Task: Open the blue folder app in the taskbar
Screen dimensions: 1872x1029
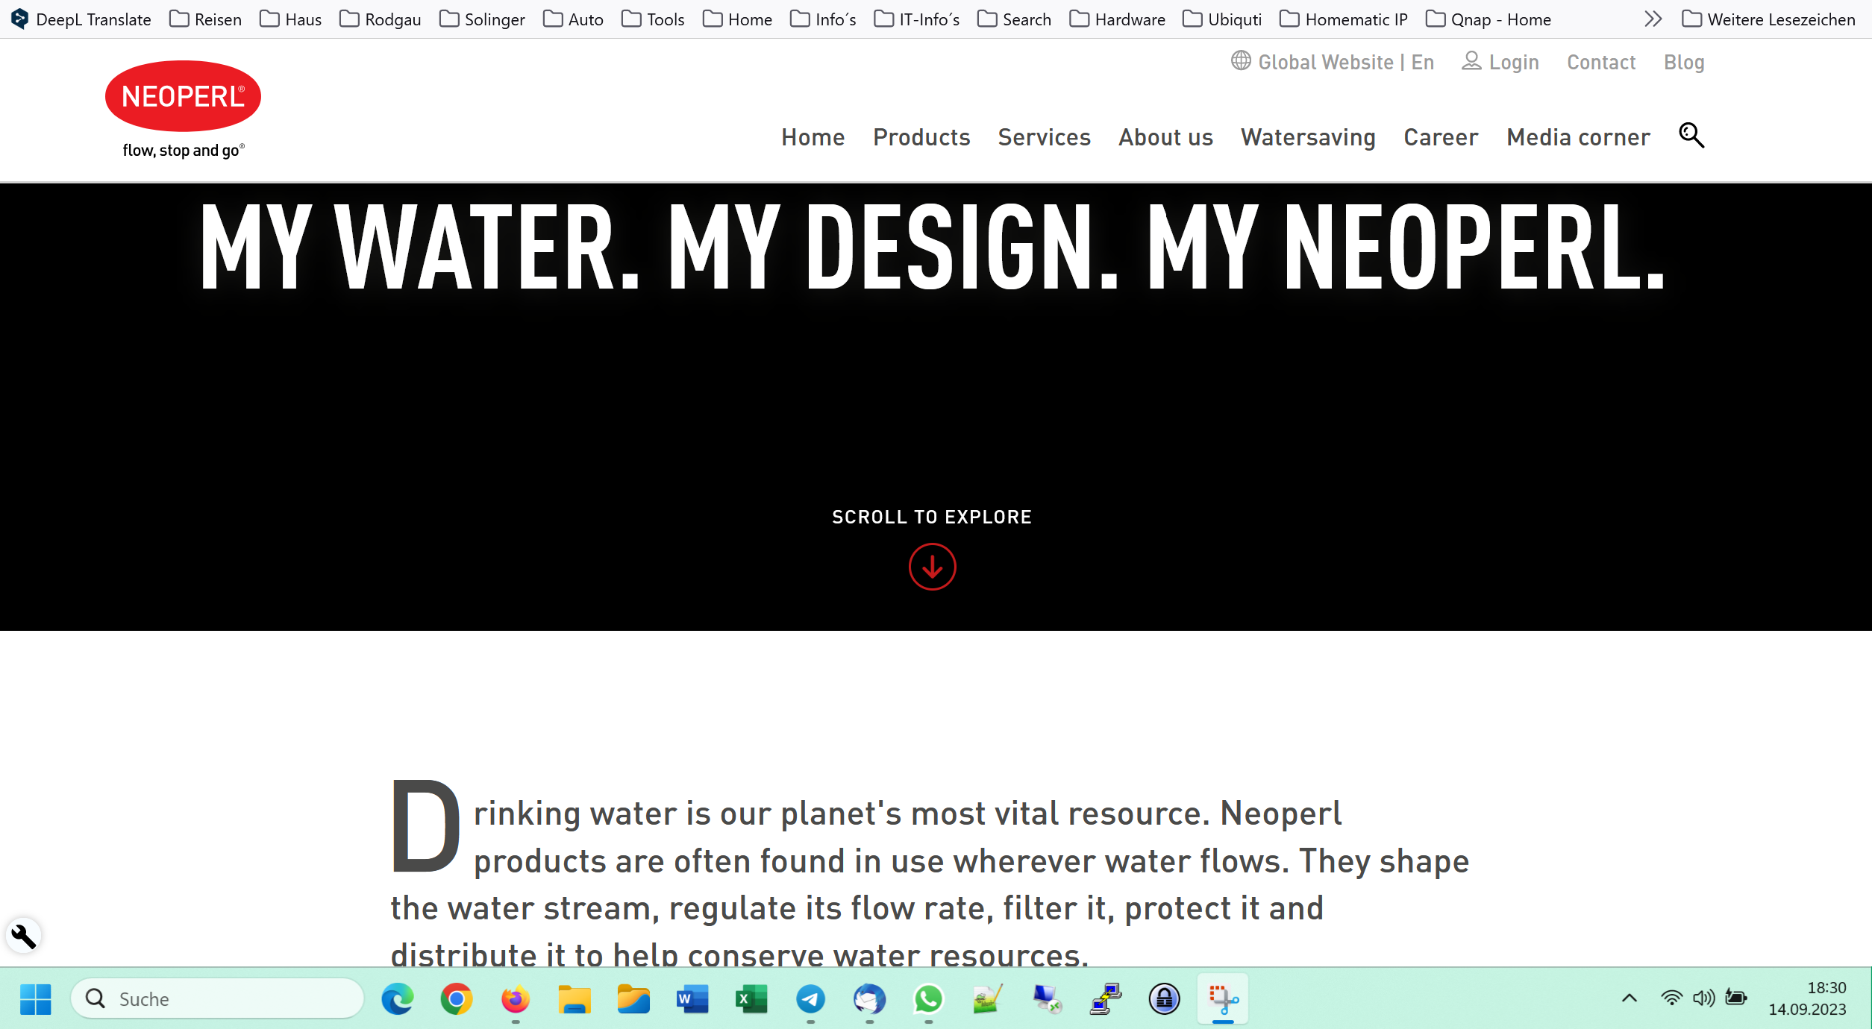Action: [633, 998]
